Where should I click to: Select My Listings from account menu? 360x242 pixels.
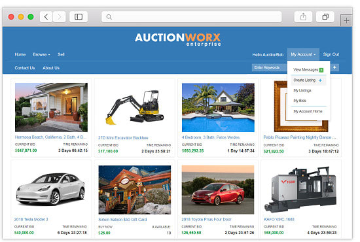[302, 90]
